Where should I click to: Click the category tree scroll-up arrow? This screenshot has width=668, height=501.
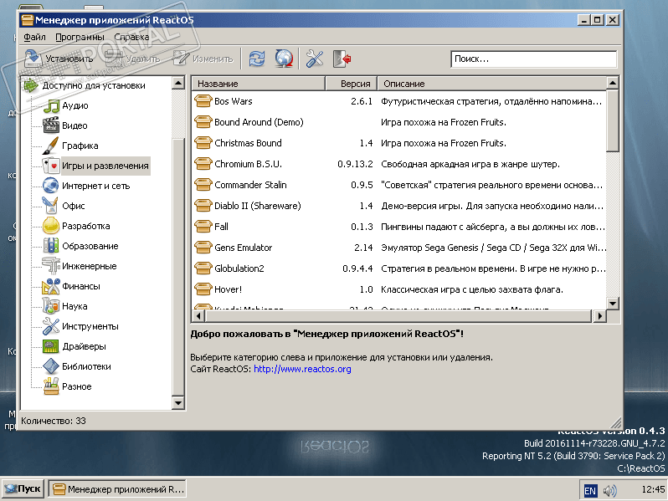(178, 83)
